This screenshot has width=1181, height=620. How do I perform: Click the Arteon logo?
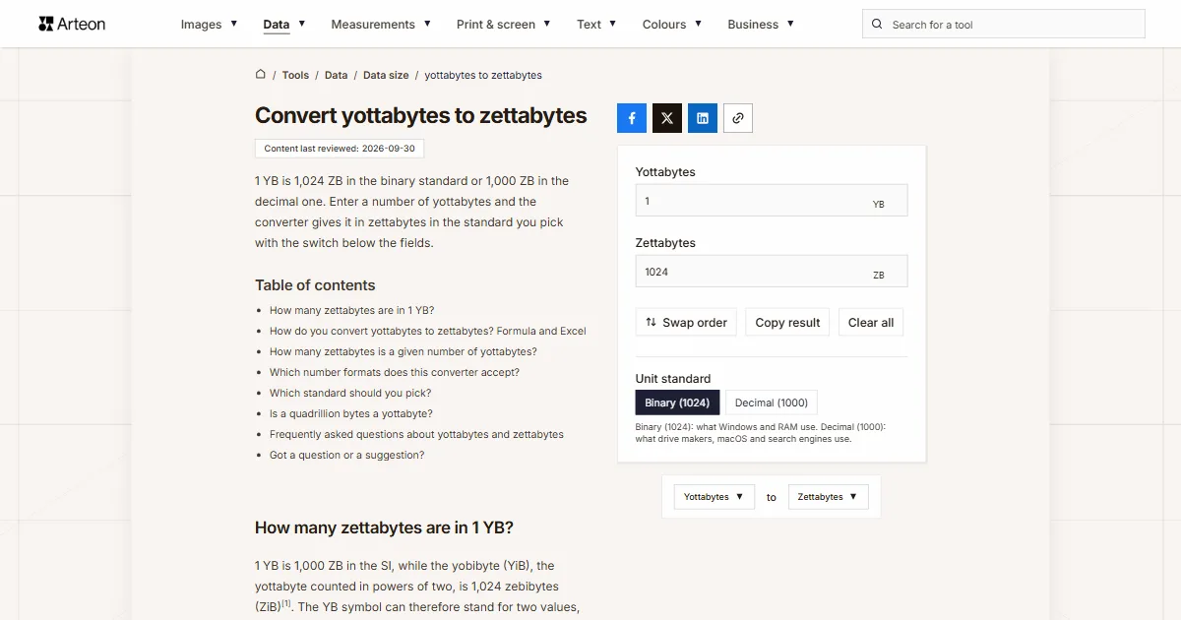pyautogui.click(x=72, y=24)
